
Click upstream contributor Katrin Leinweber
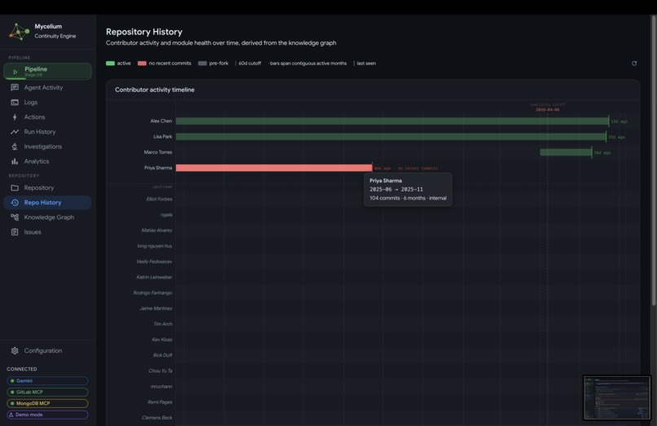tap(154, 277)
